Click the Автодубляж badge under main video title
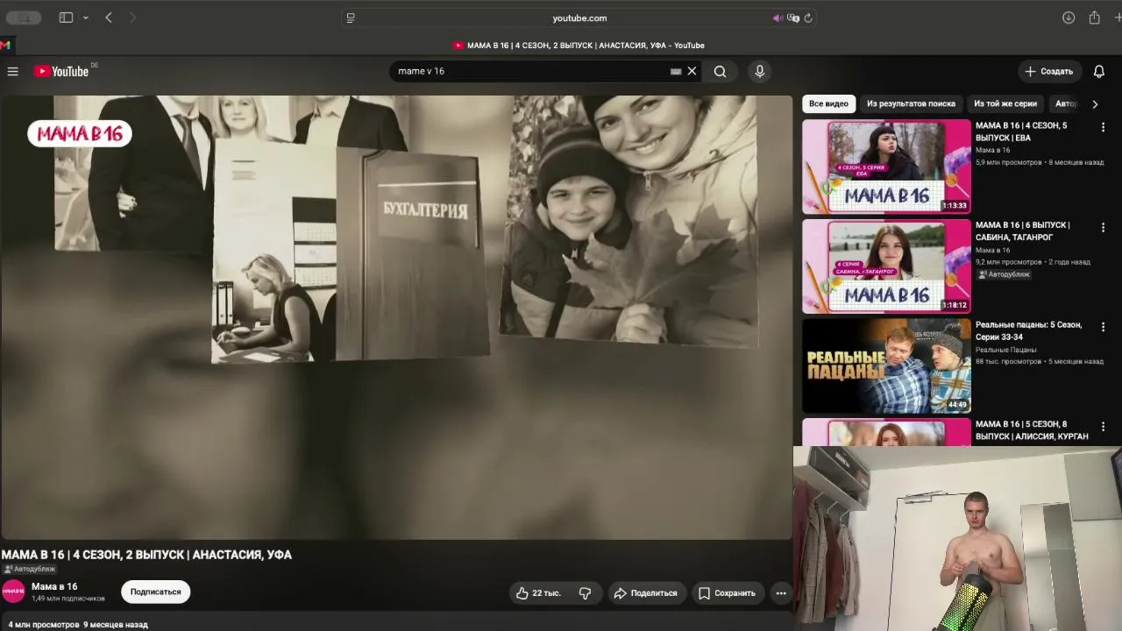This screenshot has height=631, width=1122. click(29, 569)
